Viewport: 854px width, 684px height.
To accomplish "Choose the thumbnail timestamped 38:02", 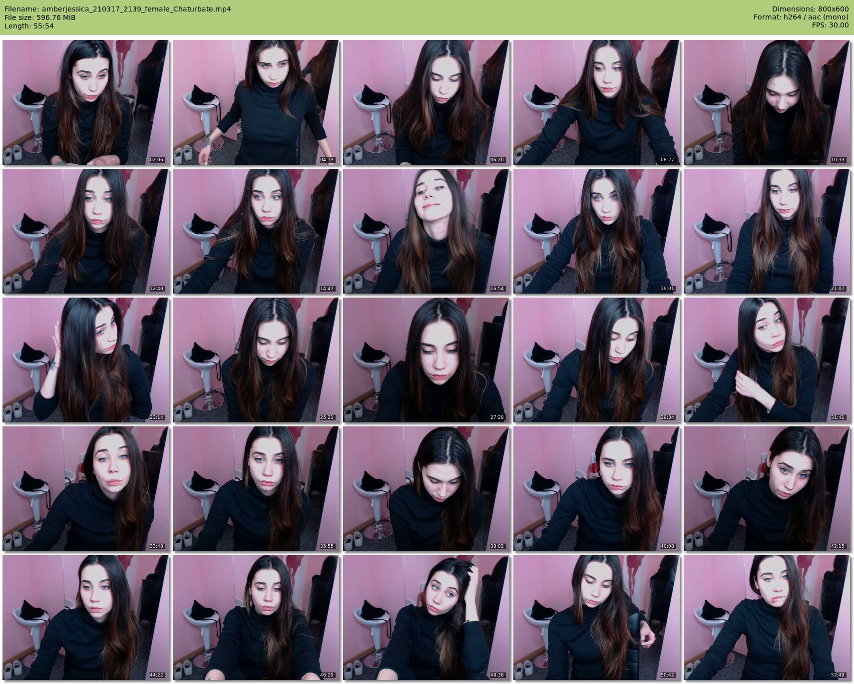I will [x=427, y=489].
